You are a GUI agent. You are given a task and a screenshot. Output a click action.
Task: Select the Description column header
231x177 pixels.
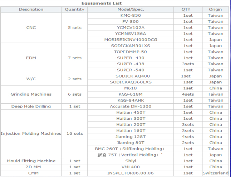point(31,9)
